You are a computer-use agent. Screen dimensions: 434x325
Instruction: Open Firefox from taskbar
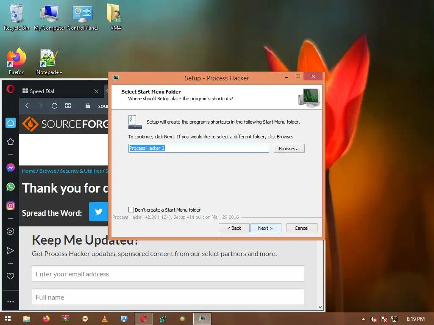(46, 319)
